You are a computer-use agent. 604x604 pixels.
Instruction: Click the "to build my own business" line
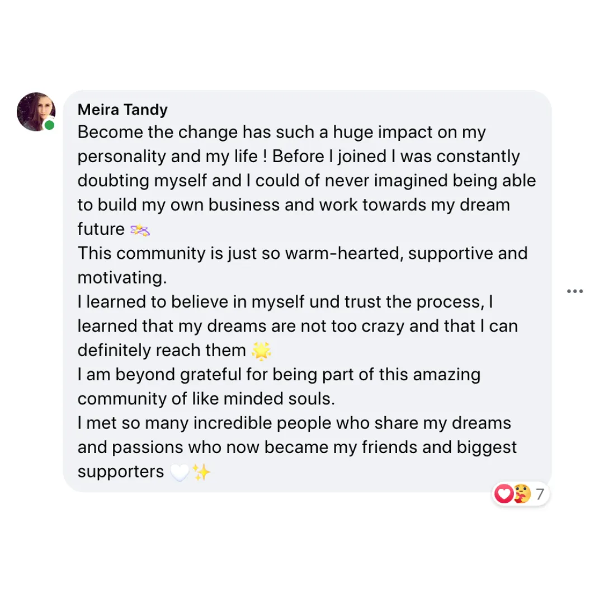pyautogui.click(x=294, y=205)
